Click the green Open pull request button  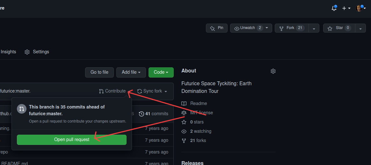pyautogui.click(x=72, y=140)
